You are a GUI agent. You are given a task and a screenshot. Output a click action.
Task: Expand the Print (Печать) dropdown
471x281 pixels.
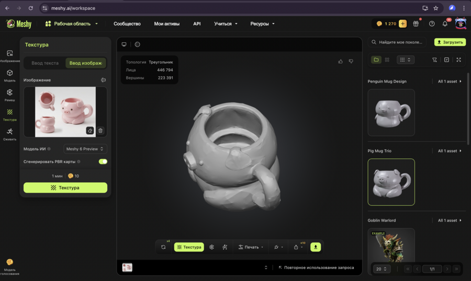pos(251,247)
